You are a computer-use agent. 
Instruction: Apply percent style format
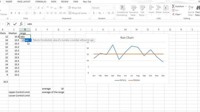pos(100,13)
